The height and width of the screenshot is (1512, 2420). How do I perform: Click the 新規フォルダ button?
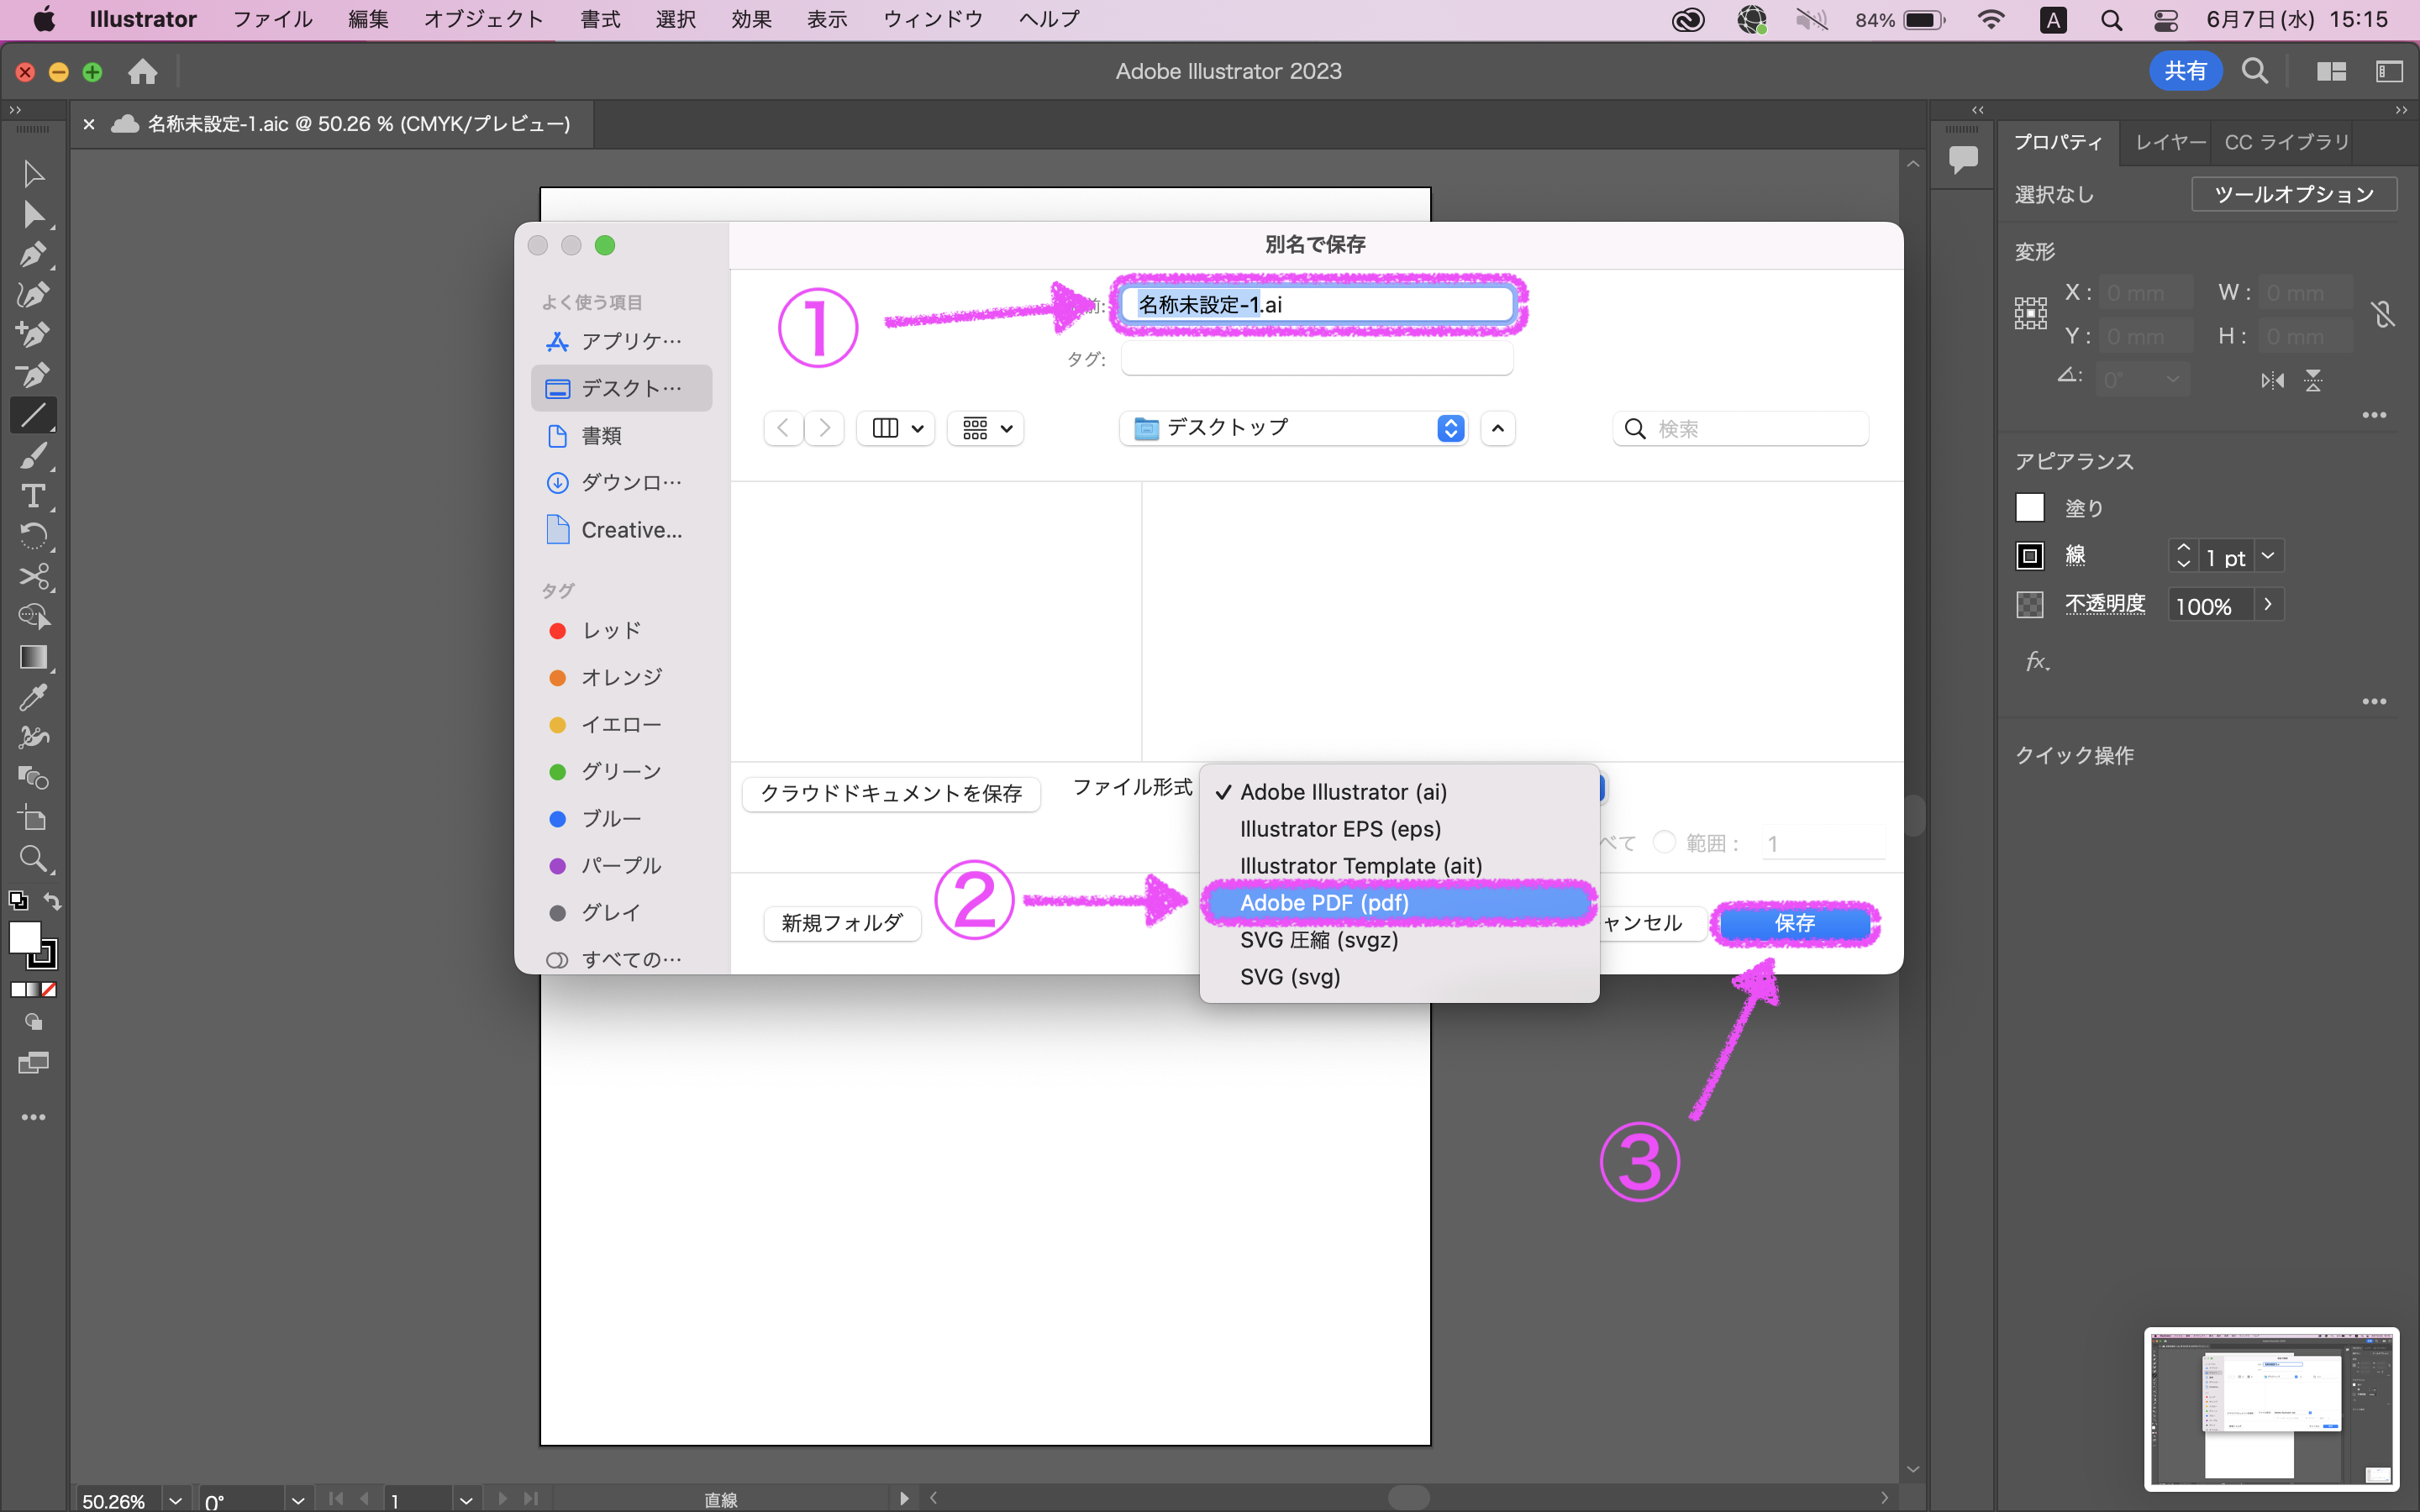tap(842, 923)
